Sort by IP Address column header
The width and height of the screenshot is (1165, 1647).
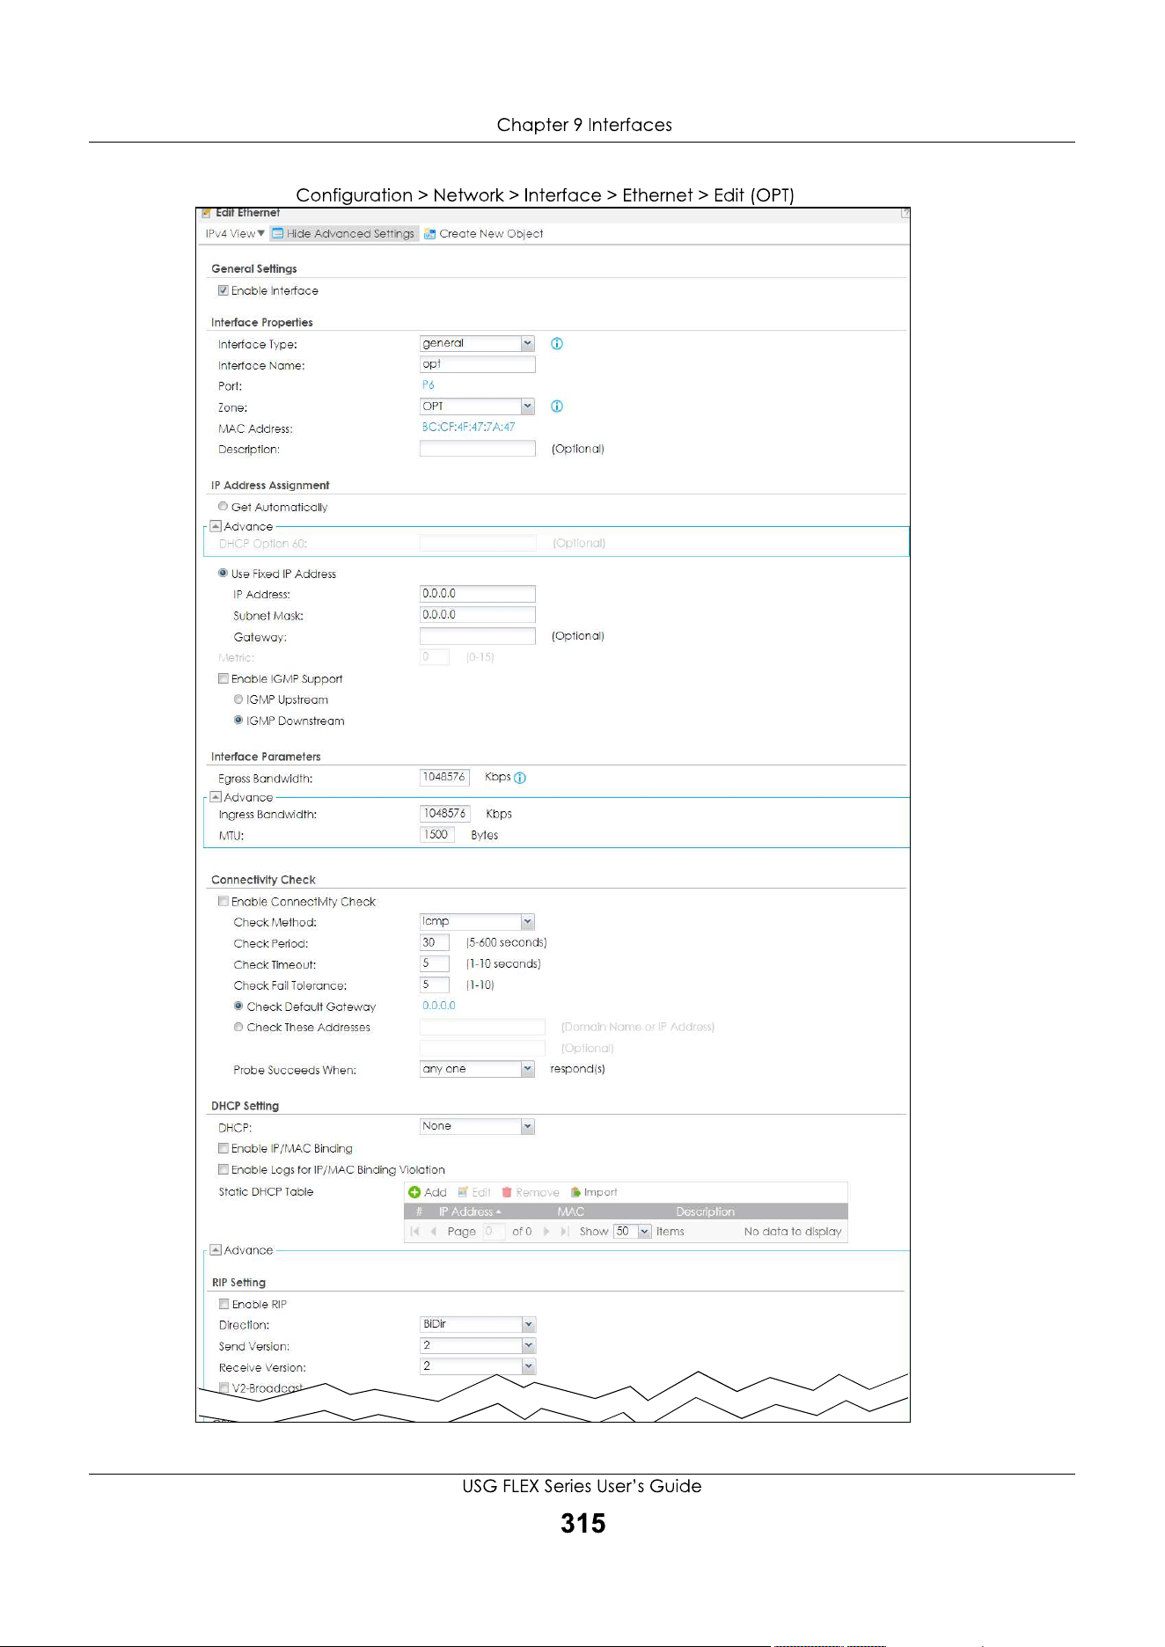[x=470, y=1212]
